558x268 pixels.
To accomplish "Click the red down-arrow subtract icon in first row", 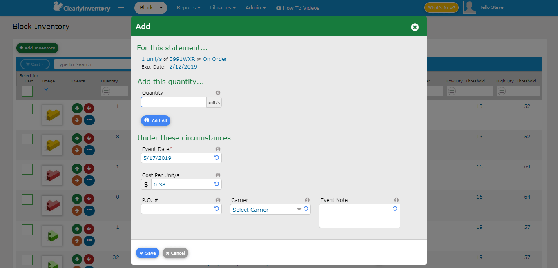I will click(89, 108).
